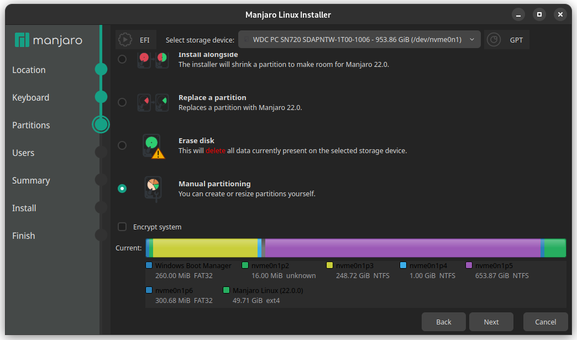Screen dimensions: 577x340
Task: Select Manual partitioning radio button
Action: pos(122,189)
